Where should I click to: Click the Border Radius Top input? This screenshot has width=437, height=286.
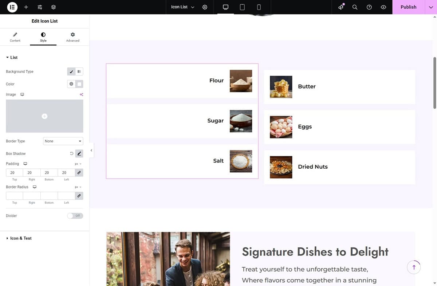[14, 196]
